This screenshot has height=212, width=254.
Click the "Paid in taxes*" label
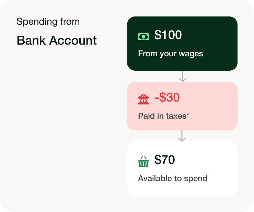164,116
